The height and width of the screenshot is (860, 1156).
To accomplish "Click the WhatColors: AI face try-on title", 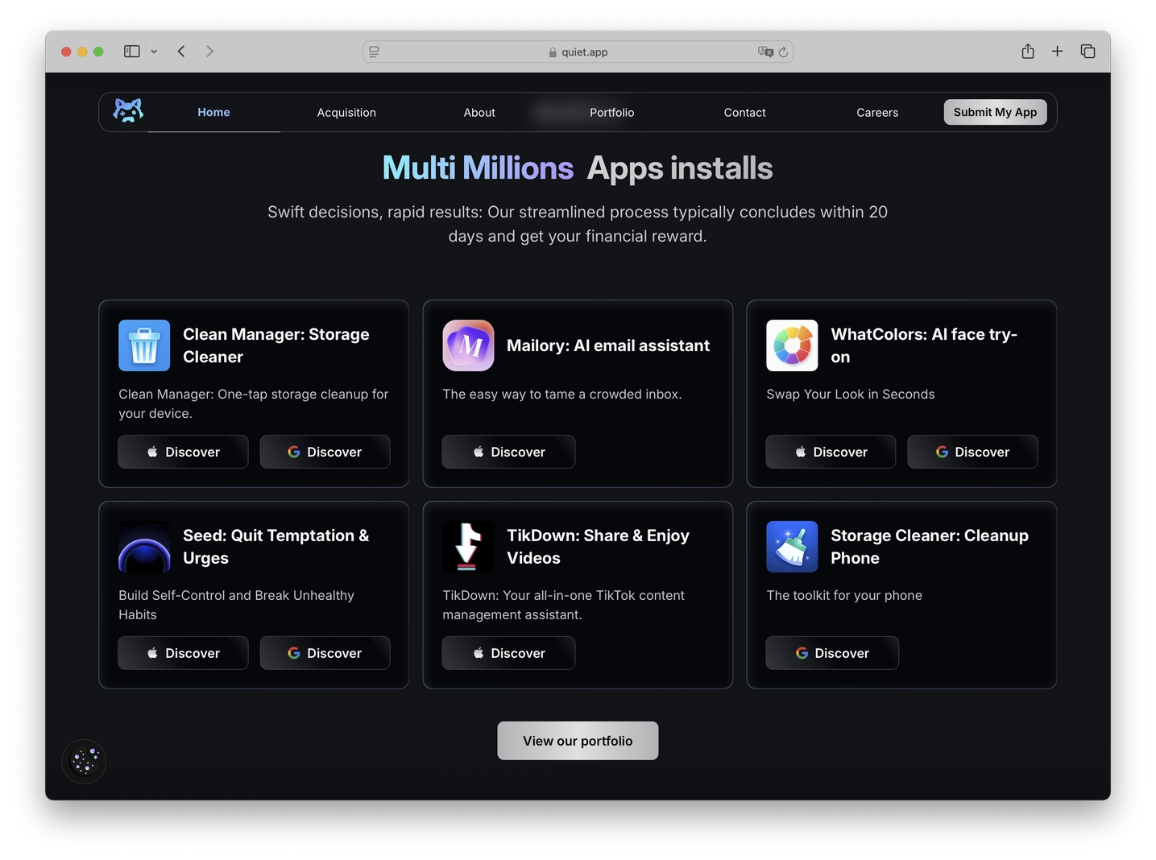I will (x=924, y=345).
